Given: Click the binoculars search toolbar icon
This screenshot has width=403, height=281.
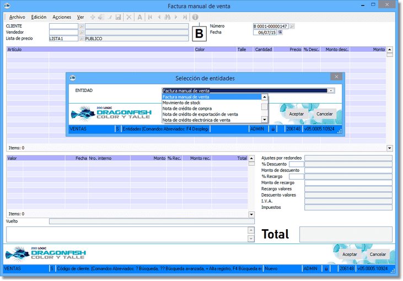Looking at the screenshot, I should coord(167,17).
